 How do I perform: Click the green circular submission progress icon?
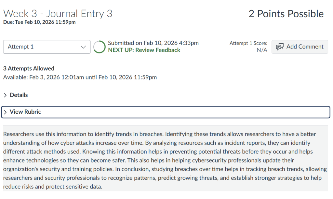tap(99, 47)
